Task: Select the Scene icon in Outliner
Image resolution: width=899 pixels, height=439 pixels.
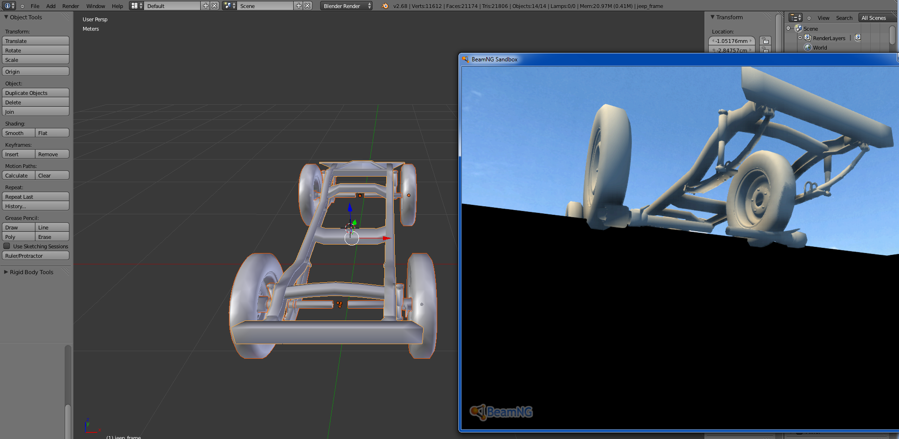Action: coord(799,28)
